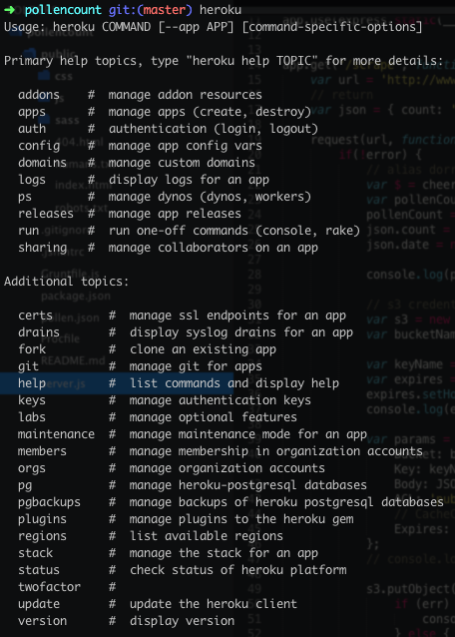Click the 'domains' topic entry
Screen dimensions: 455x637
coord(42,163)
